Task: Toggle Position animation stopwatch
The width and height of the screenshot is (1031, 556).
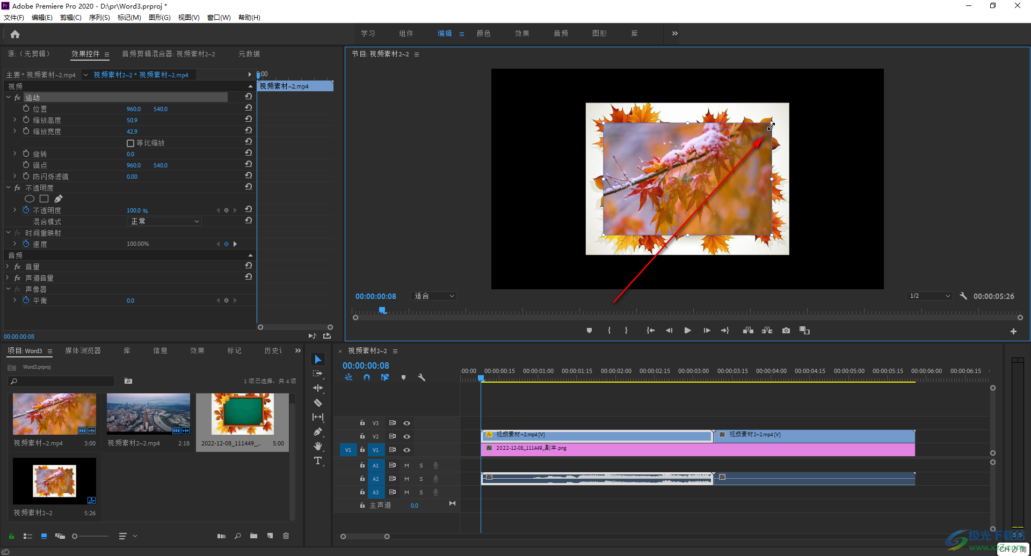Action: pos(26,108)
